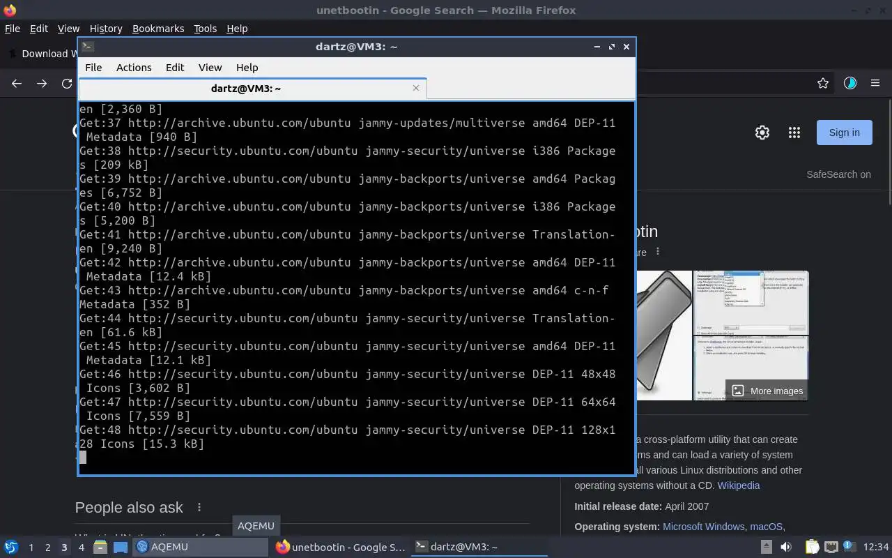
Task: Open Firefox View menu
Action: pos(68,29)
